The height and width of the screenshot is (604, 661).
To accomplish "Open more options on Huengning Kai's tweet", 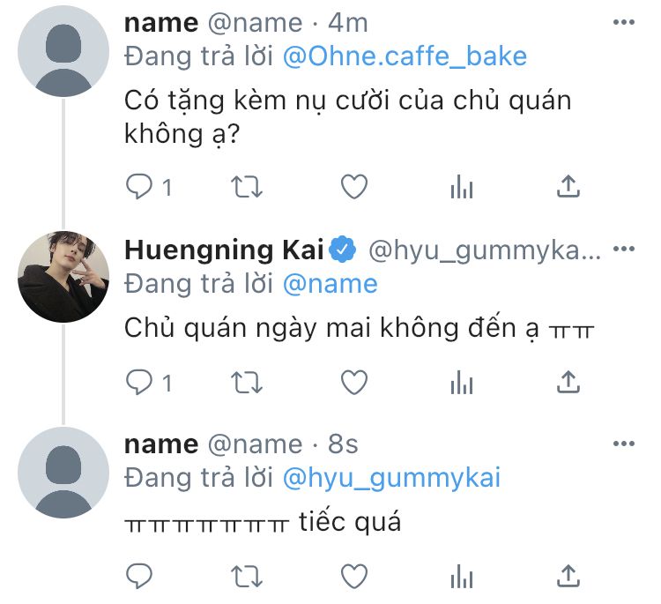I will 623,250.
